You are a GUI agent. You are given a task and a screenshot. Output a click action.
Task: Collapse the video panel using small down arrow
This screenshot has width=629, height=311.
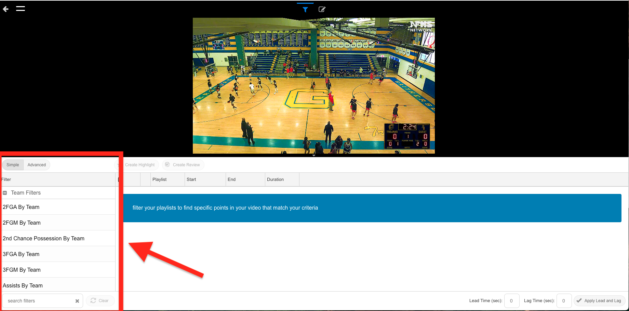click(314, 155)
